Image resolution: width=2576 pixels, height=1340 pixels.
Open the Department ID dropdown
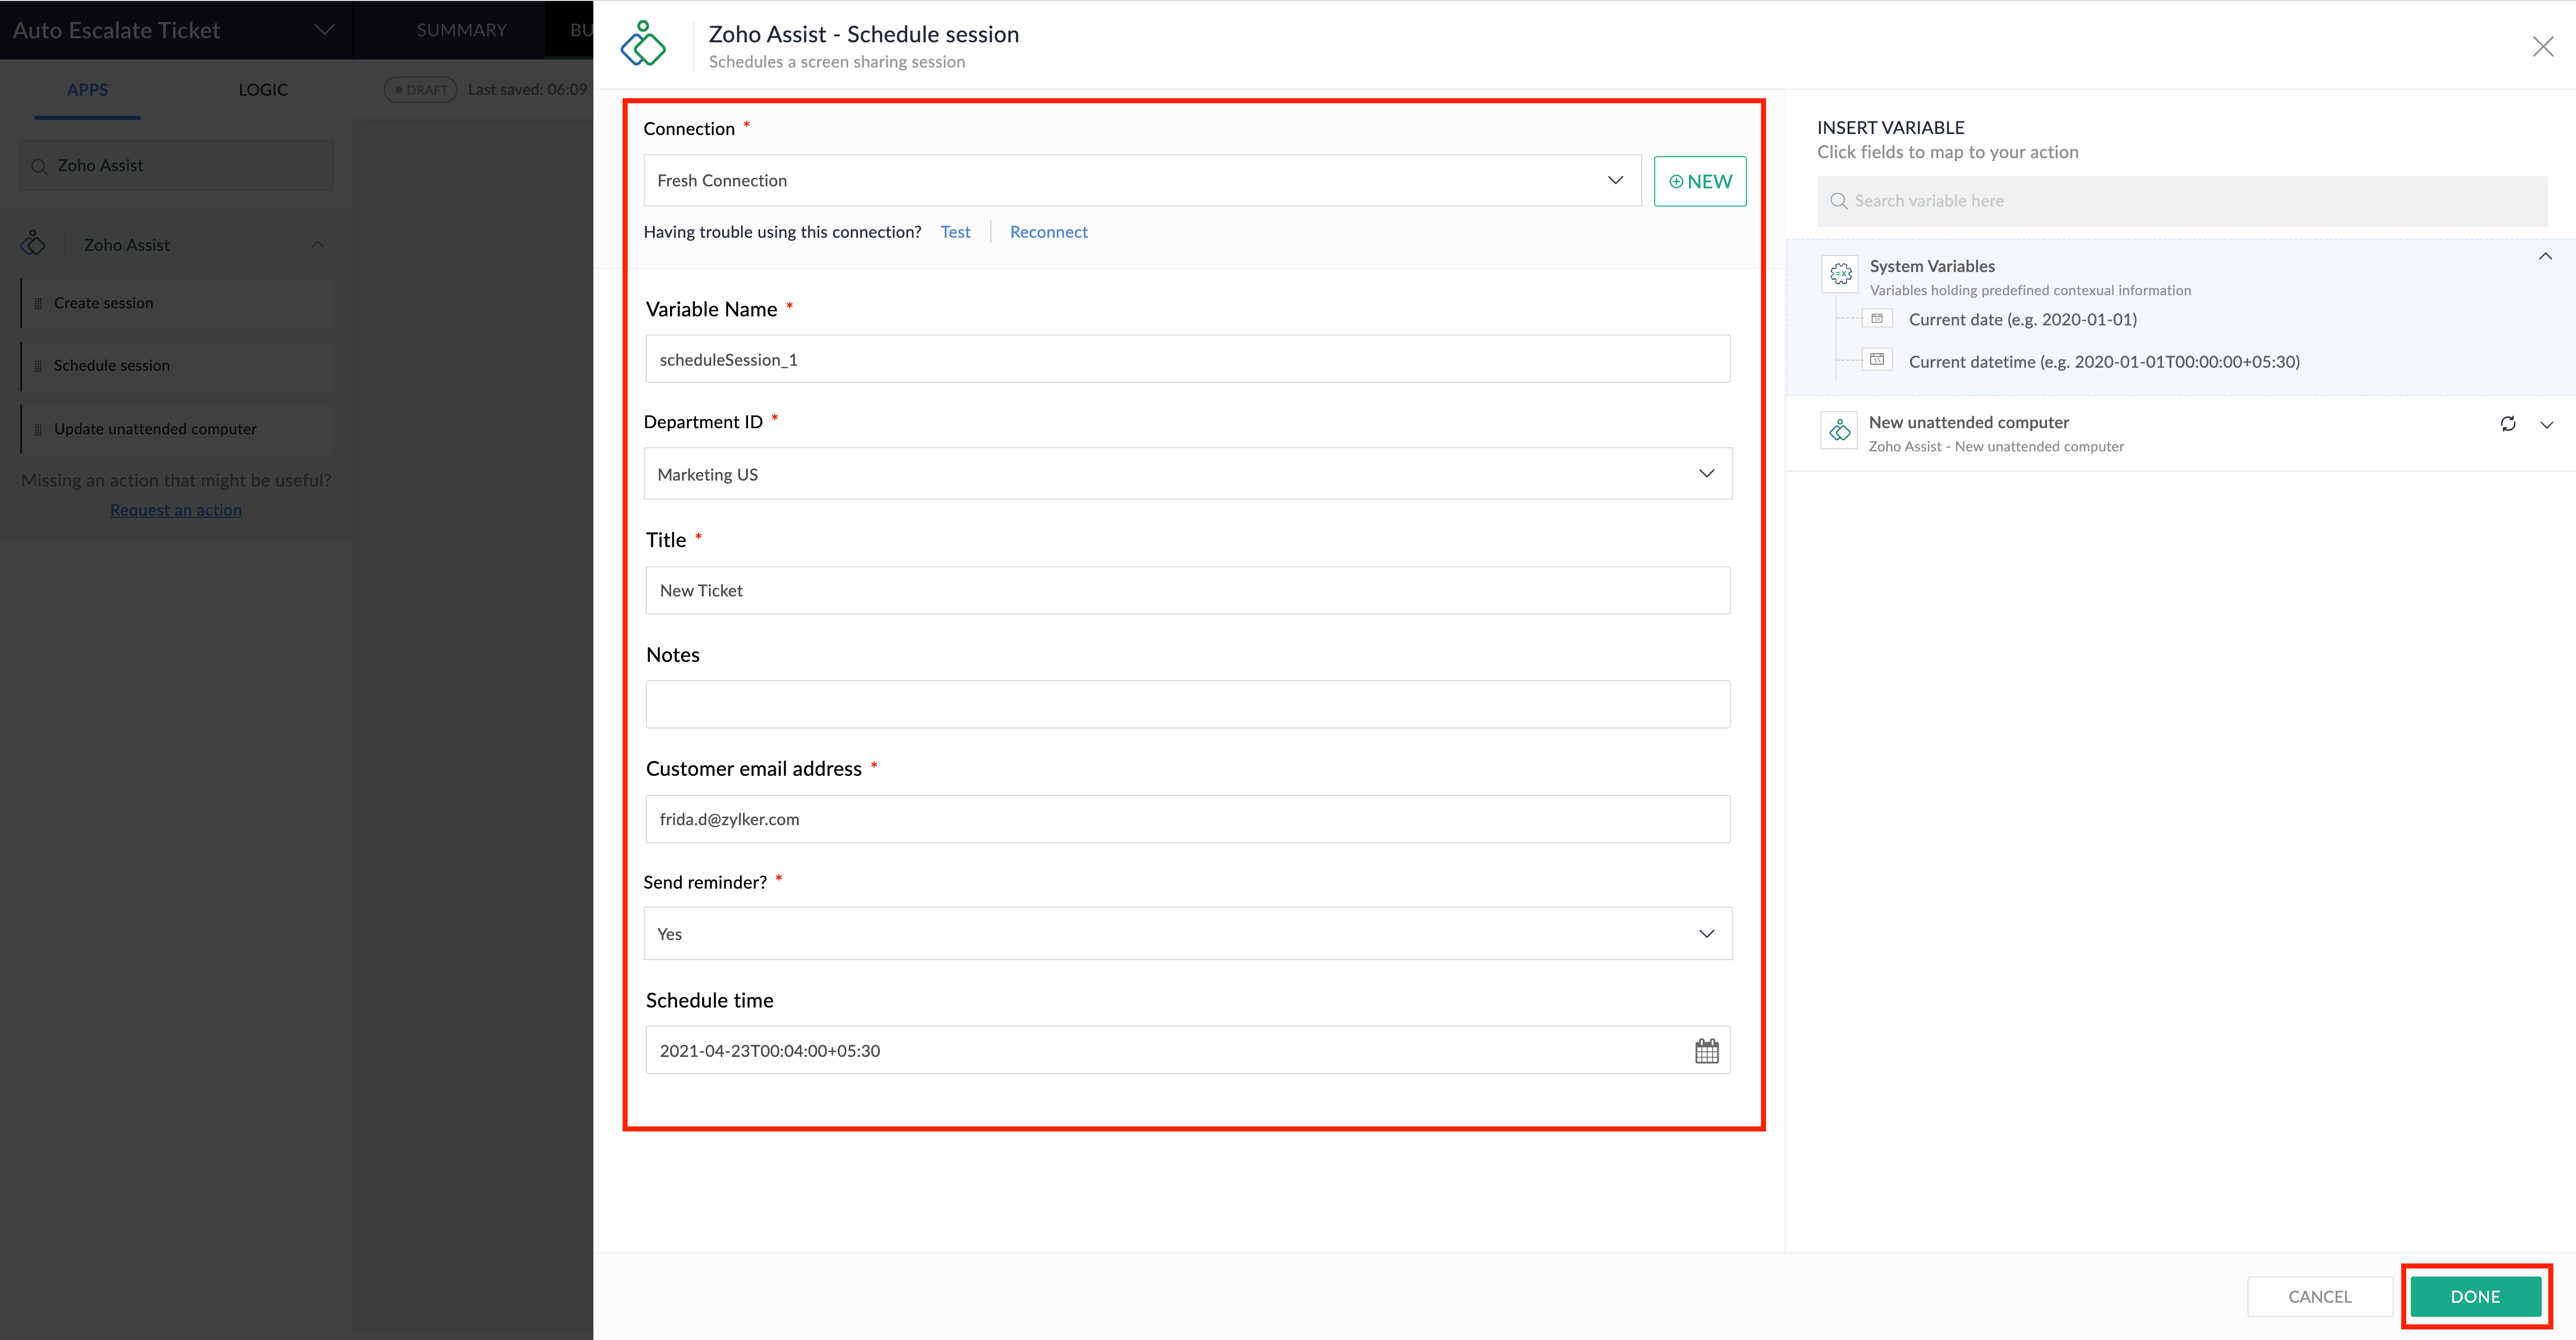tap(1187, 474)
